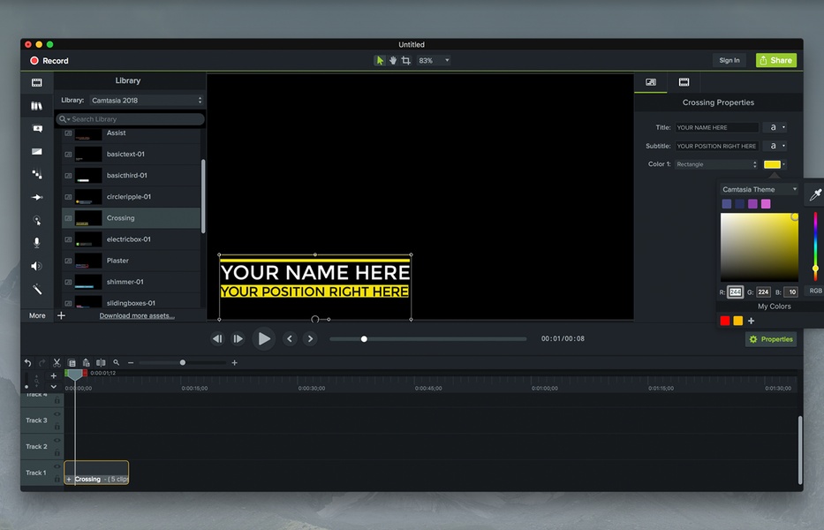Select the pan hand tool

[x=393, y=60]
